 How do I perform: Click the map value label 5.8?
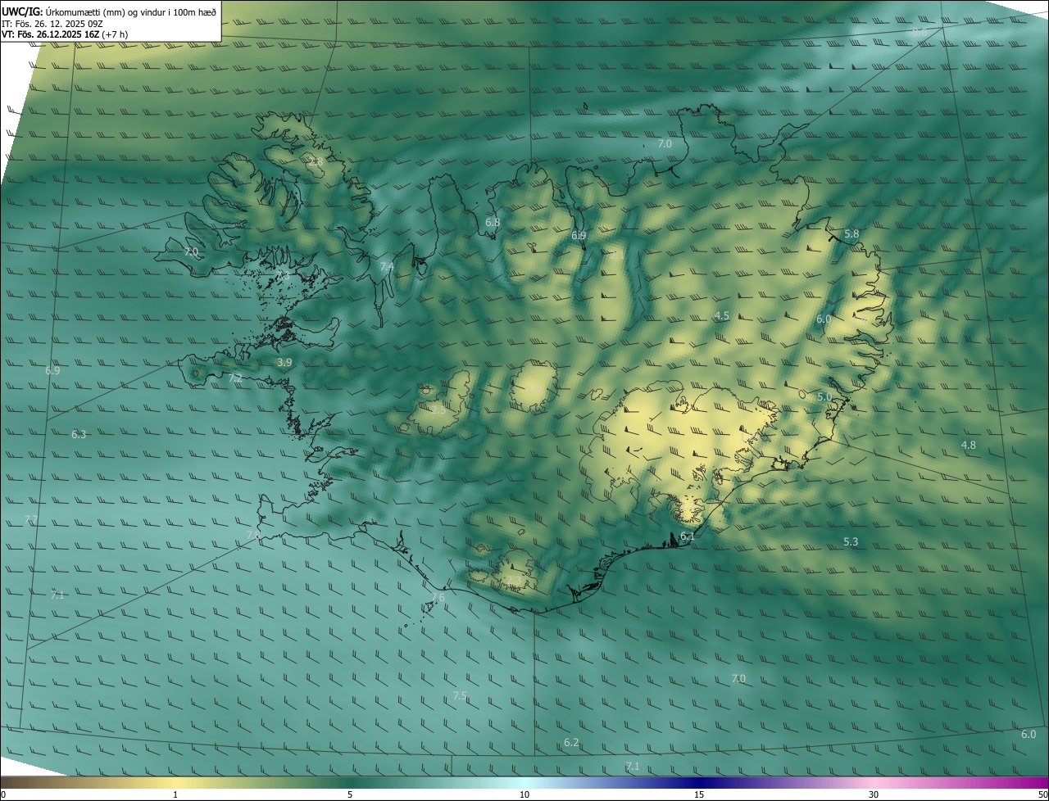[x=851, y=233]
